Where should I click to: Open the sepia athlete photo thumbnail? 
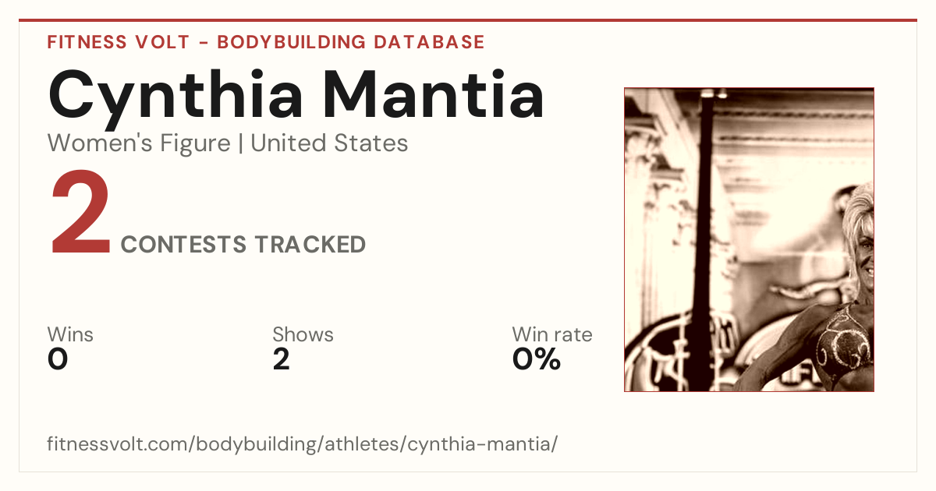click(x=749, y=239)
